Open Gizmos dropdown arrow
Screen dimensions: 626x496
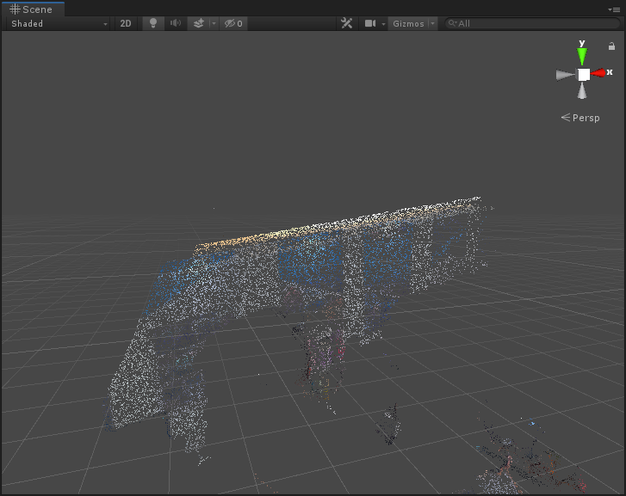(x=433, y=23)
